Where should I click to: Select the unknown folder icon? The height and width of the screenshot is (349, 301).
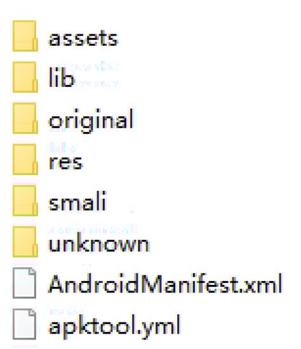tap(25, 242)
